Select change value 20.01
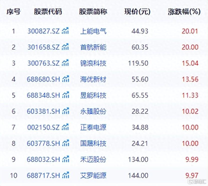208x186 pixels. pos(190,31)
